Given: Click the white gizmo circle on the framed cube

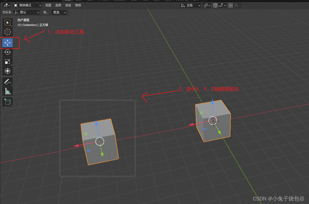Looking at the screenshot, I should point(100,141).
